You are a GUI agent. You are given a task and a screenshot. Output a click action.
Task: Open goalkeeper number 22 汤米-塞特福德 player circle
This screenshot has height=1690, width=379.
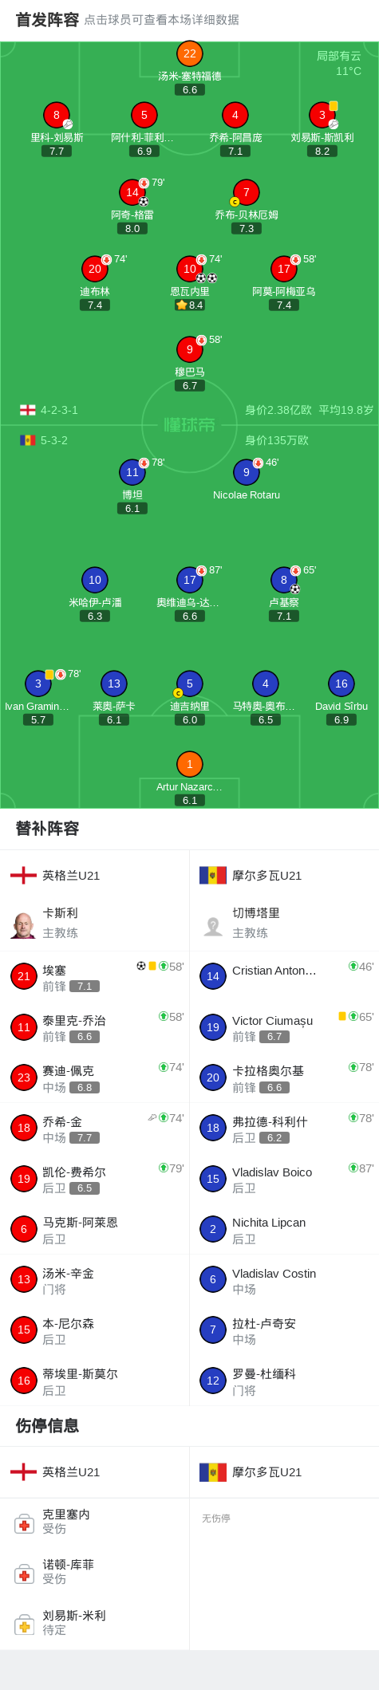[189, 53]
